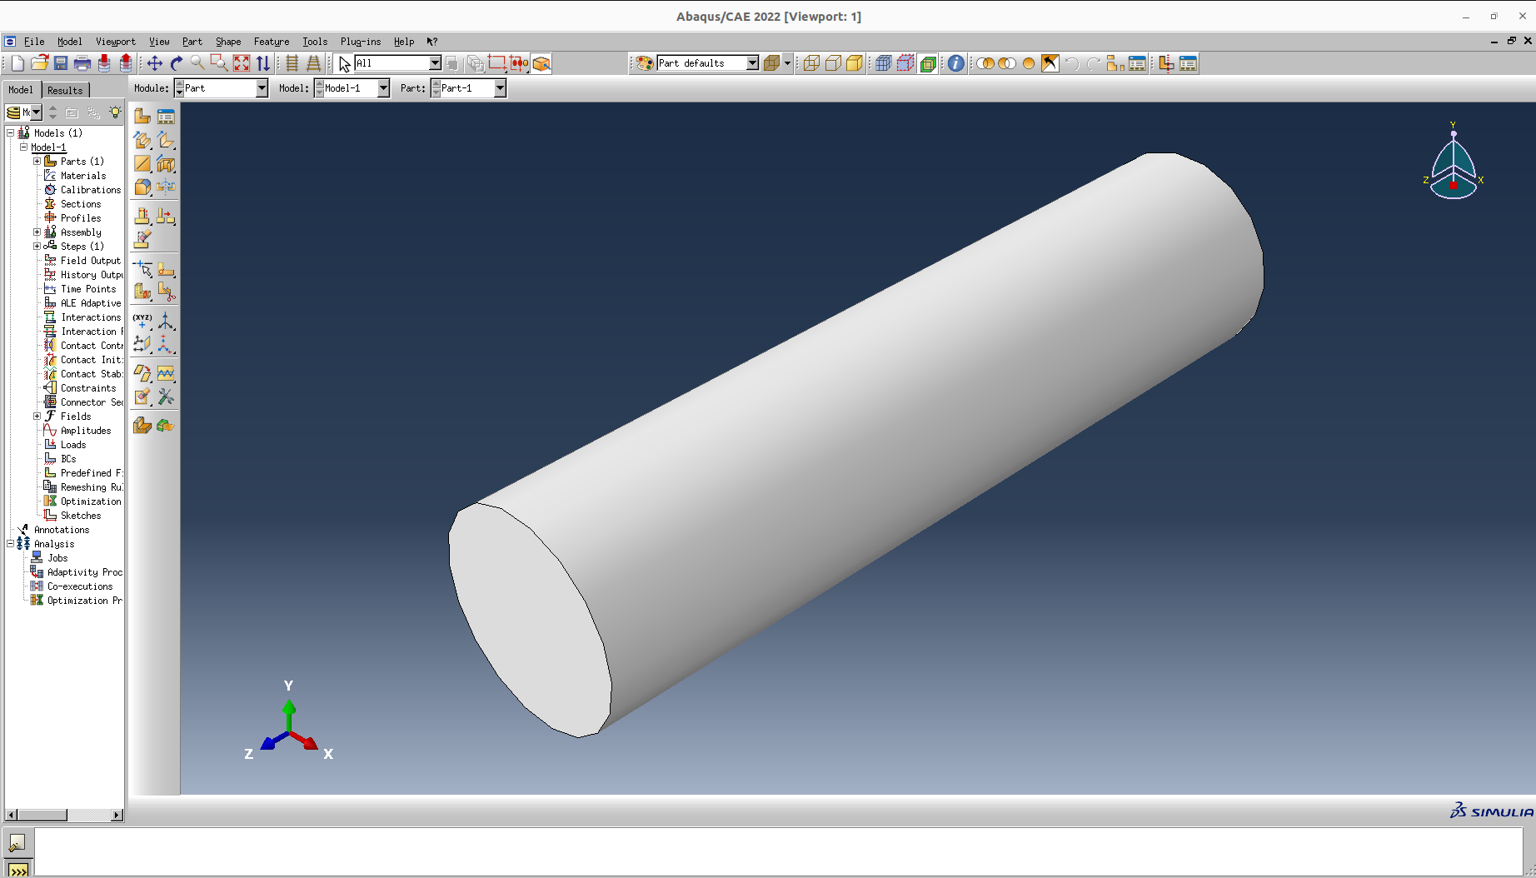Open the Tools menu
Screen dimensions: 1536x878
click(x=314, y=42)
